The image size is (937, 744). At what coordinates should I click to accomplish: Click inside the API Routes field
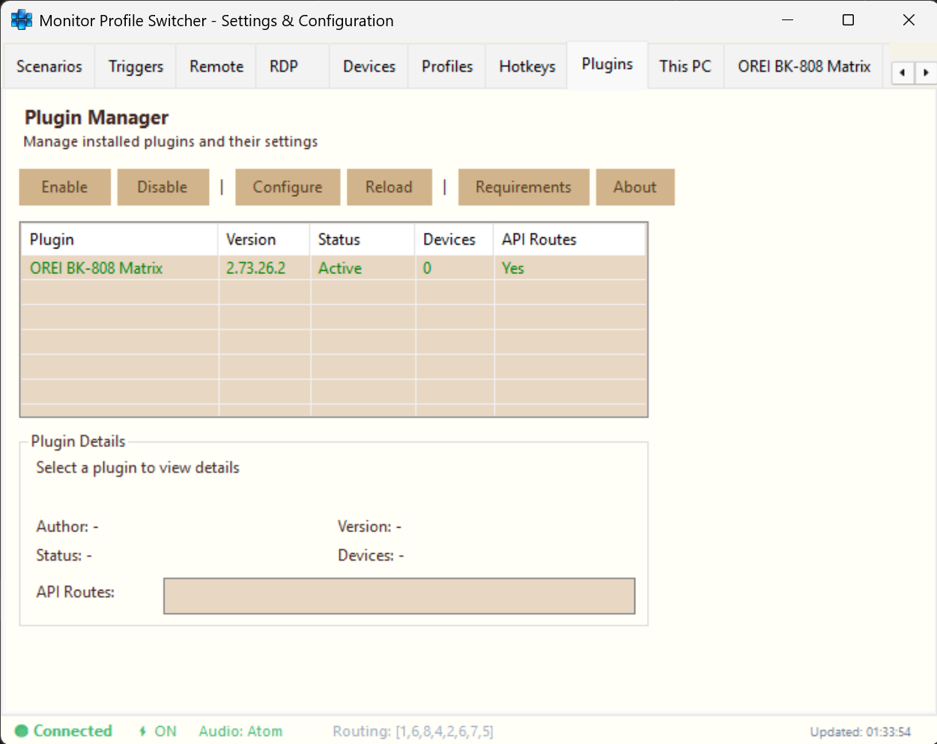click(x=398, y=596)
